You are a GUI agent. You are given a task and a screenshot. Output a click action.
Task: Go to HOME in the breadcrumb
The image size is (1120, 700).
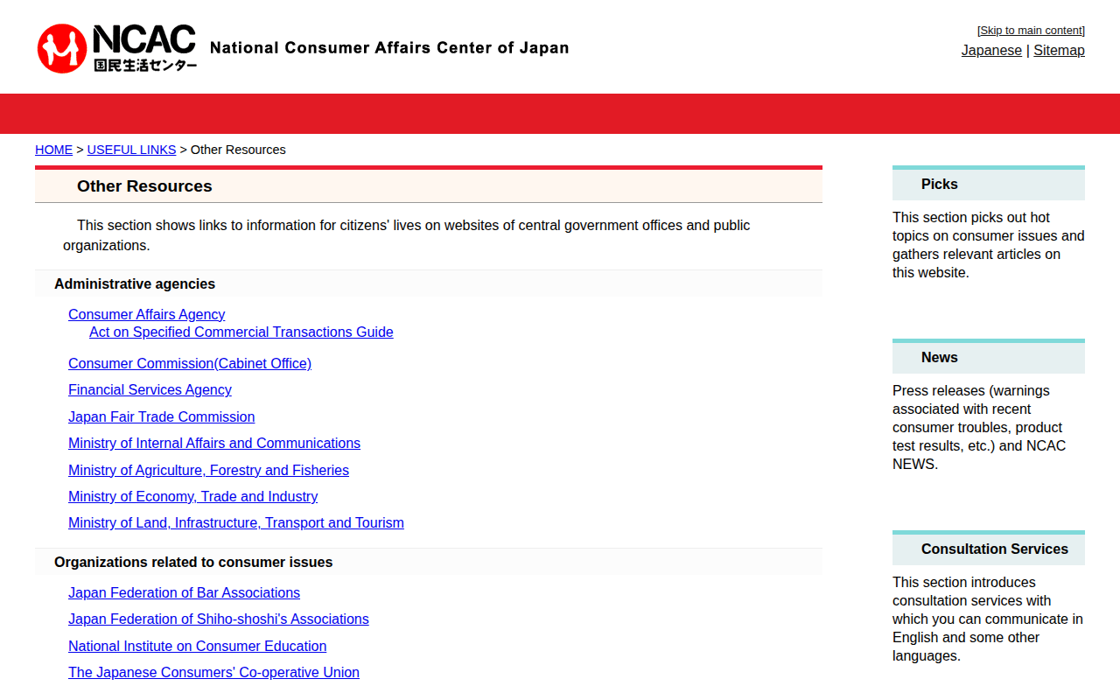pyautogui.click(x=53, y=150)
